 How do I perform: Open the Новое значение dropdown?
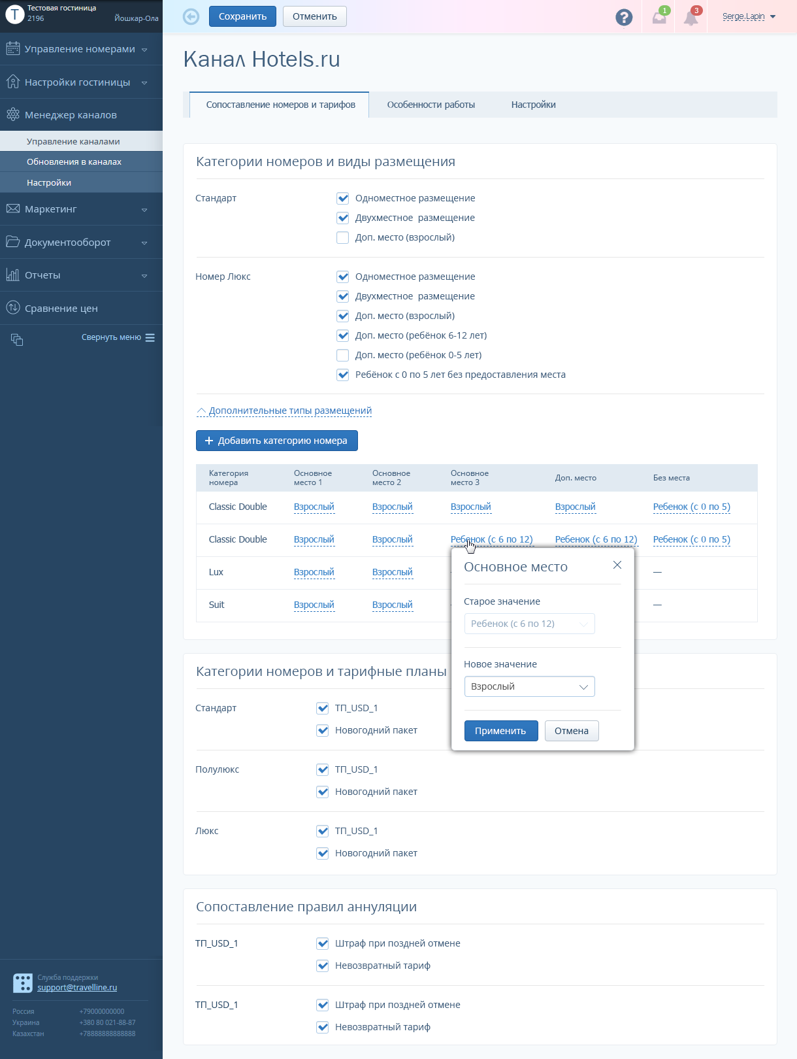coord(530,686)
